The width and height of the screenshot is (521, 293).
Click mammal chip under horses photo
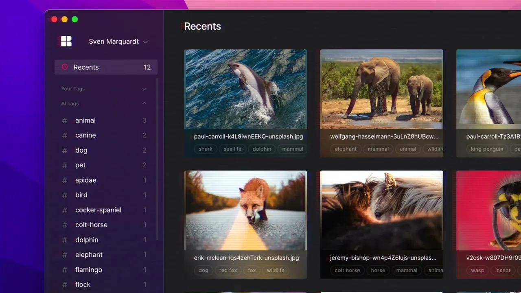pos(407,270)
